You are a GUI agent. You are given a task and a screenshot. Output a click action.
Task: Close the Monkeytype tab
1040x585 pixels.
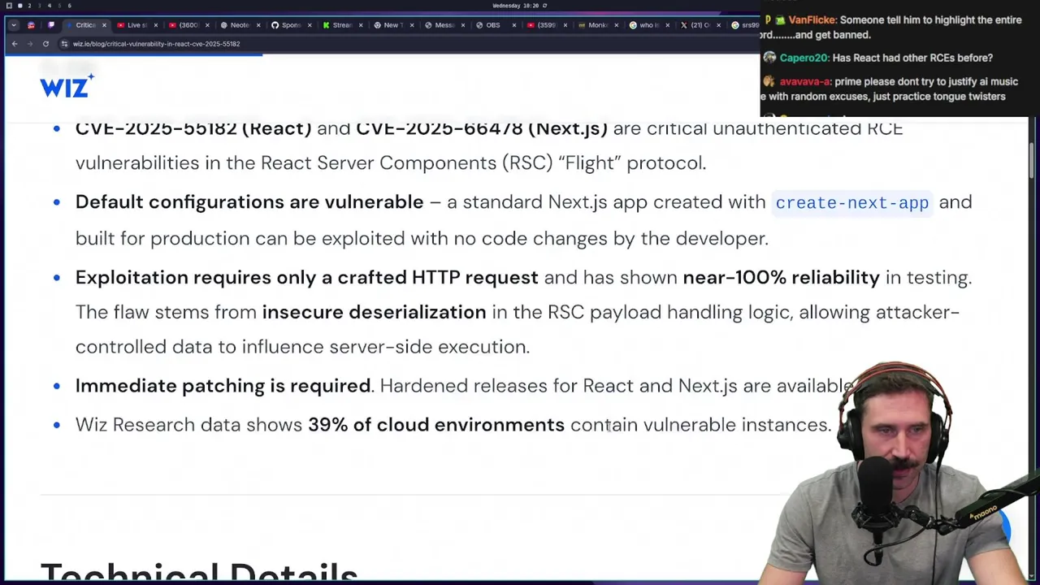[616, 25]
